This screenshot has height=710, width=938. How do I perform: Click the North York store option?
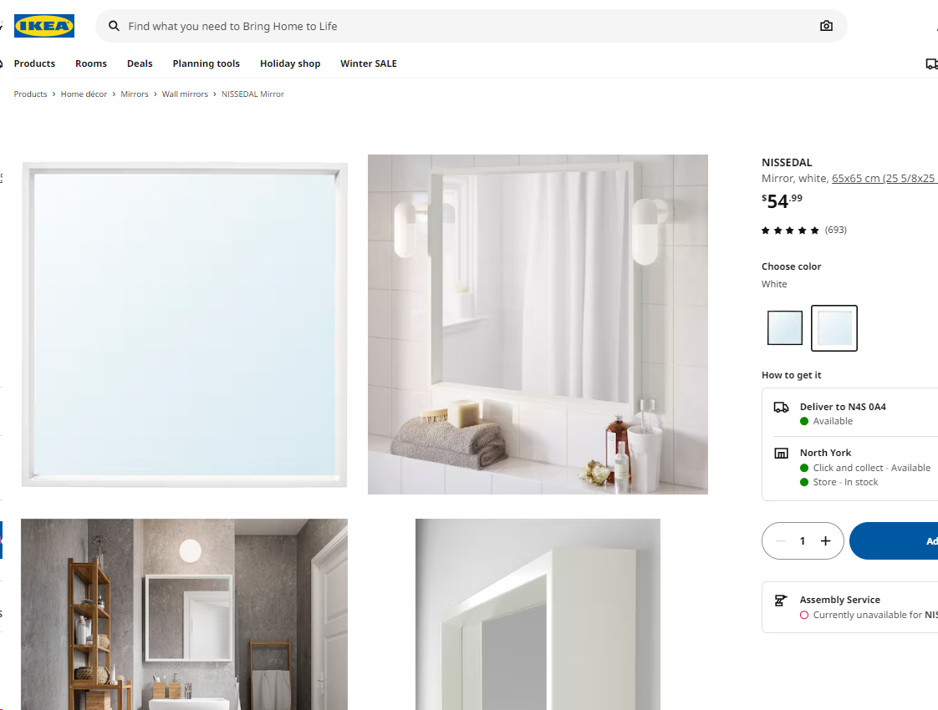coord(850,468)
